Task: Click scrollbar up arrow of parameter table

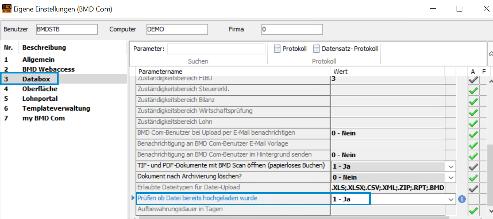Action: point(490,81)
